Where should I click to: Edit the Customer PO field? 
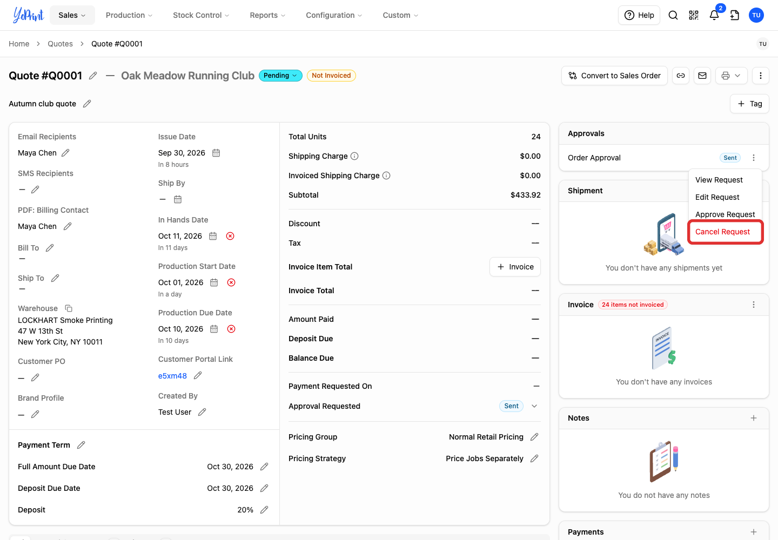(35, 377)
